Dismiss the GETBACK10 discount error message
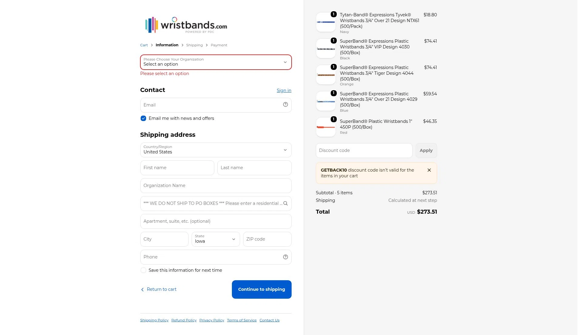The image size is (582, 335). point(429,170)
